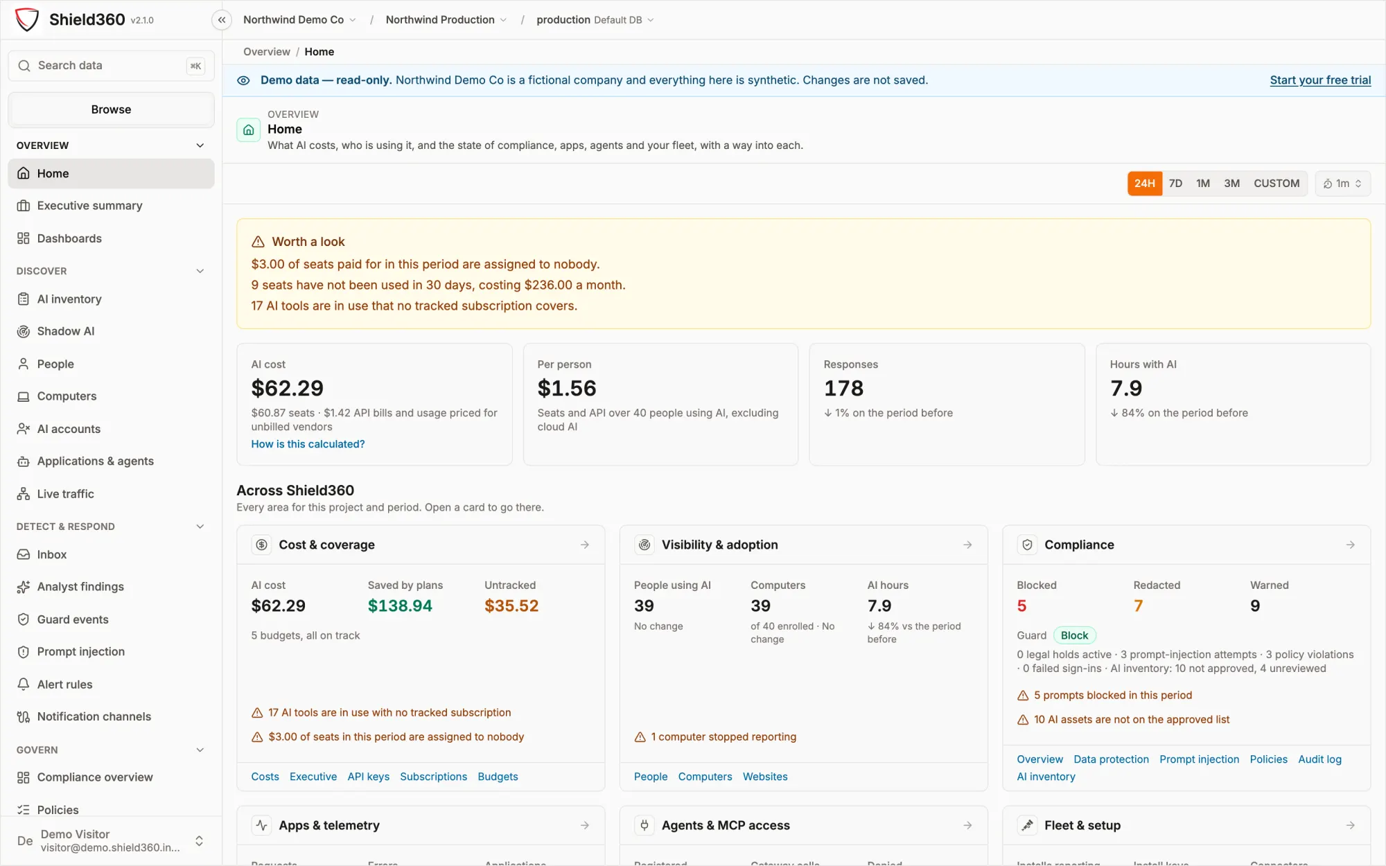This screenshot has height=866, width=1386.
Task: Click How is this calculated link
Action: [308, 444]
